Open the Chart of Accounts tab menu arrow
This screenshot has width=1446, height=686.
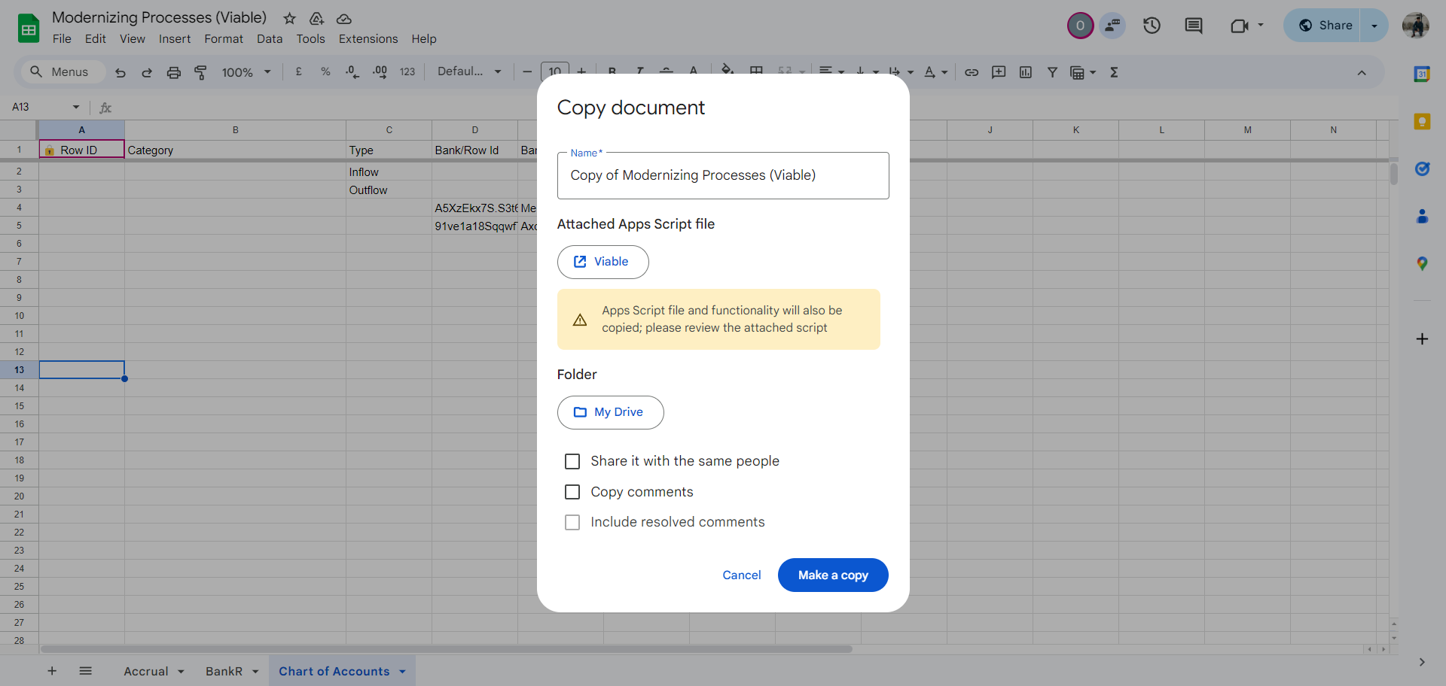click(x=403, y=672)
